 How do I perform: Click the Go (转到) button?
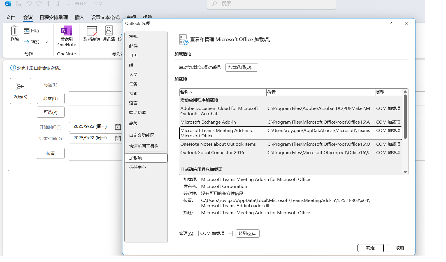pyautogui.click(x=247, y=233)
